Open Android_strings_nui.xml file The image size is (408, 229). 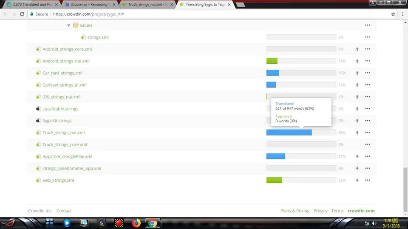point(66,61)
